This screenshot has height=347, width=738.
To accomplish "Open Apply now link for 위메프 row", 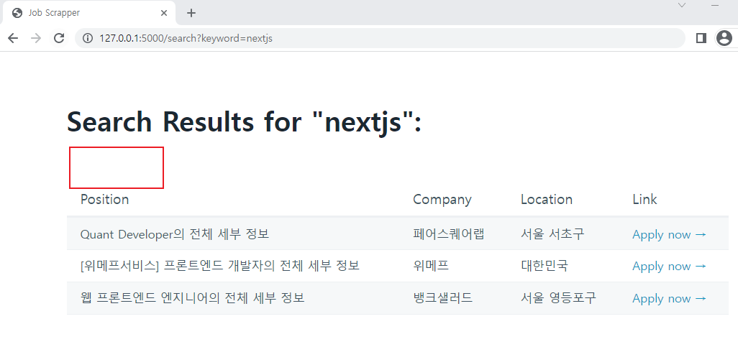I will [x=669, y=266].
